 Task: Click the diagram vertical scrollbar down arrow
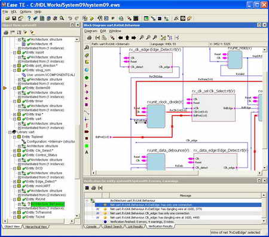[264, 168]
